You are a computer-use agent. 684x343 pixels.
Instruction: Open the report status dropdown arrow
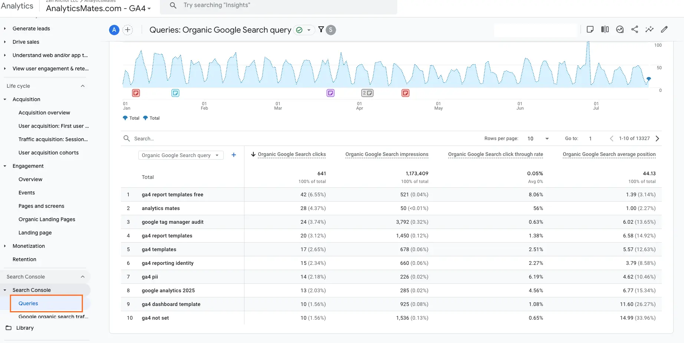309,30
